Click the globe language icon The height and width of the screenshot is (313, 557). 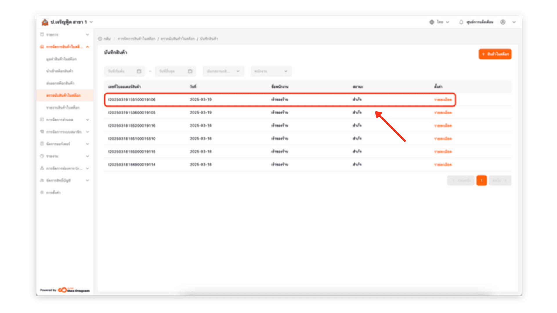432,22
